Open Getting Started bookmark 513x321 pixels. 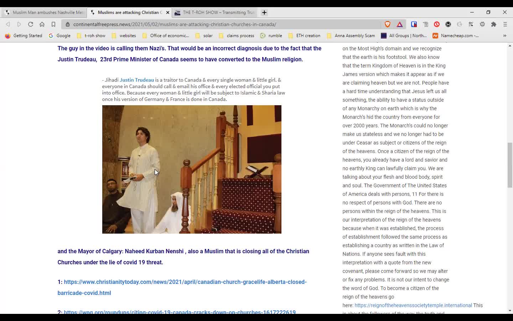pyautogui.click(x=24, y=36)
